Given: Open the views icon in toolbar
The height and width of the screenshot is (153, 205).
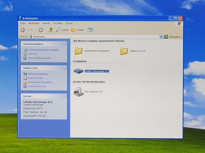Looking at the screenshot, I should pyautogui.click(x=90, y=30).
